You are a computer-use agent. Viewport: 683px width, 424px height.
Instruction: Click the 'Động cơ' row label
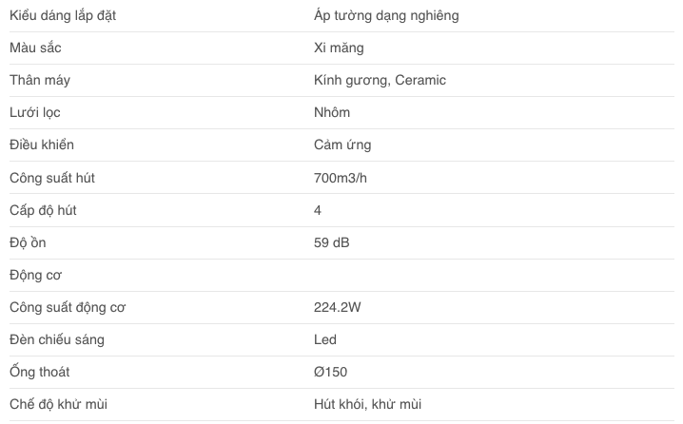pos(36,275)
